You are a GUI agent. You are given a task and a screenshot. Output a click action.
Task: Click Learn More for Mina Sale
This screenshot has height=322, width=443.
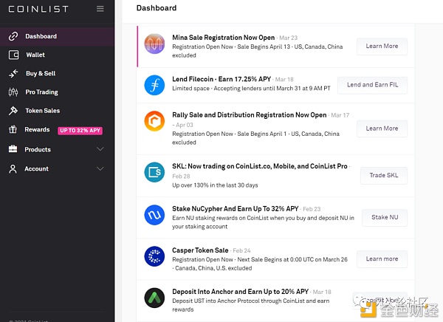pos(382,46)
